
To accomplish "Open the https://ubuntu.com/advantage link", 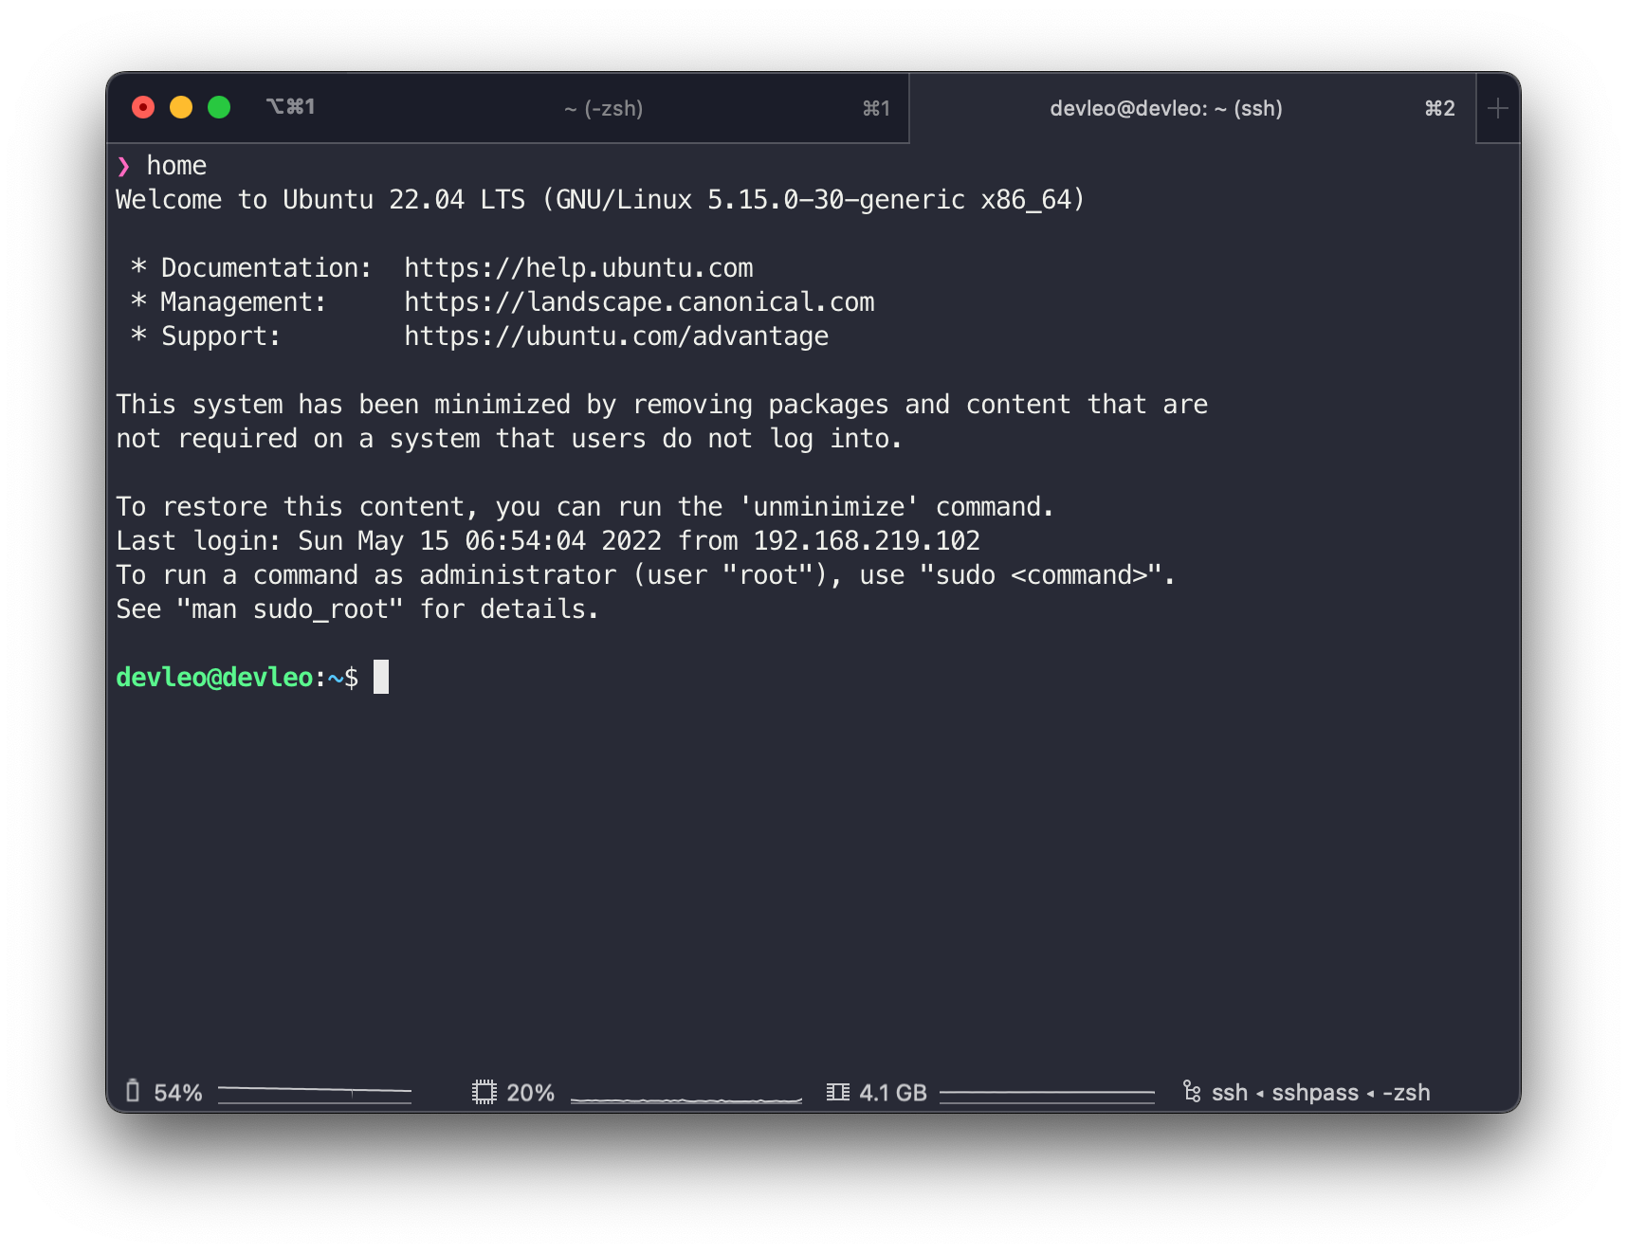I will (616, 336).
